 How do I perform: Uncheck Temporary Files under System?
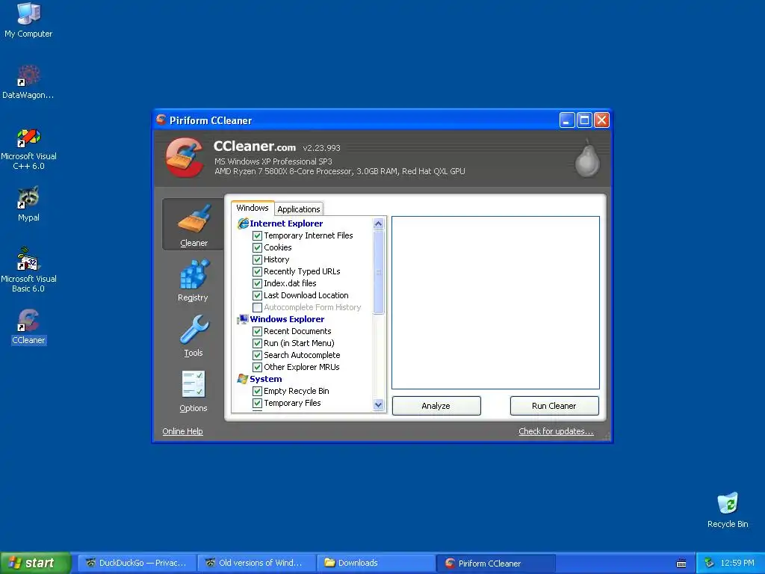point(257,403)
